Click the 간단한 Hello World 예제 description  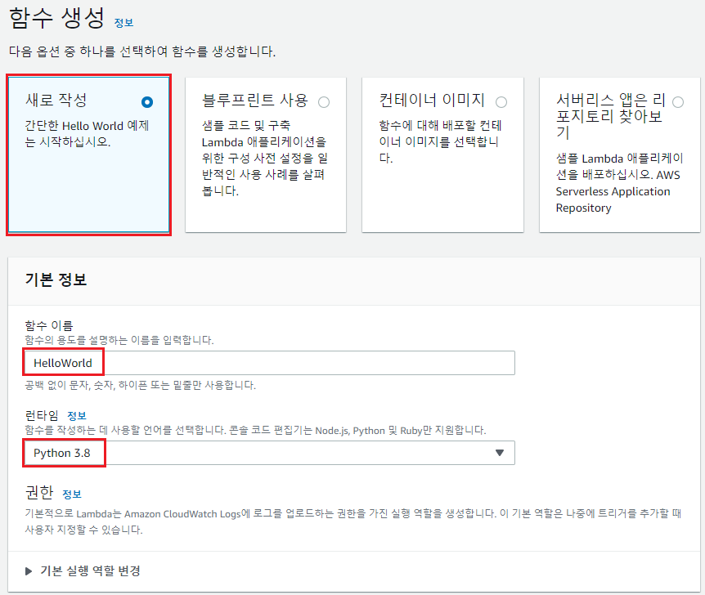[x=87, y=133]
